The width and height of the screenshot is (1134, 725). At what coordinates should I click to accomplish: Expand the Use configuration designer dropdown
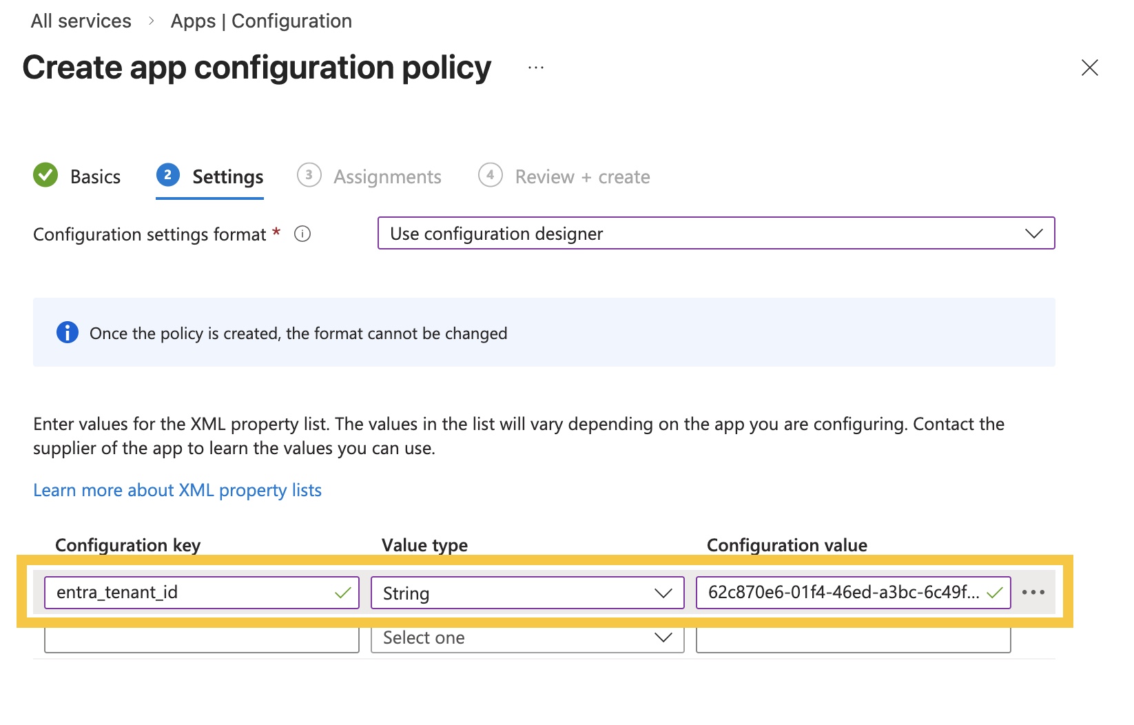[716, 234]
